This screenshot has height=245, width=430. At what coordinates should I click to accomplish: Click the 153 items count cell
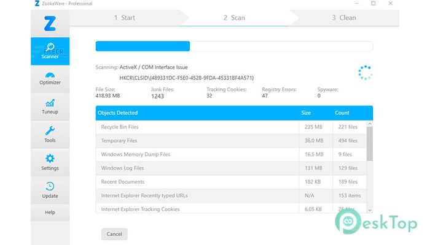[350, 195]
